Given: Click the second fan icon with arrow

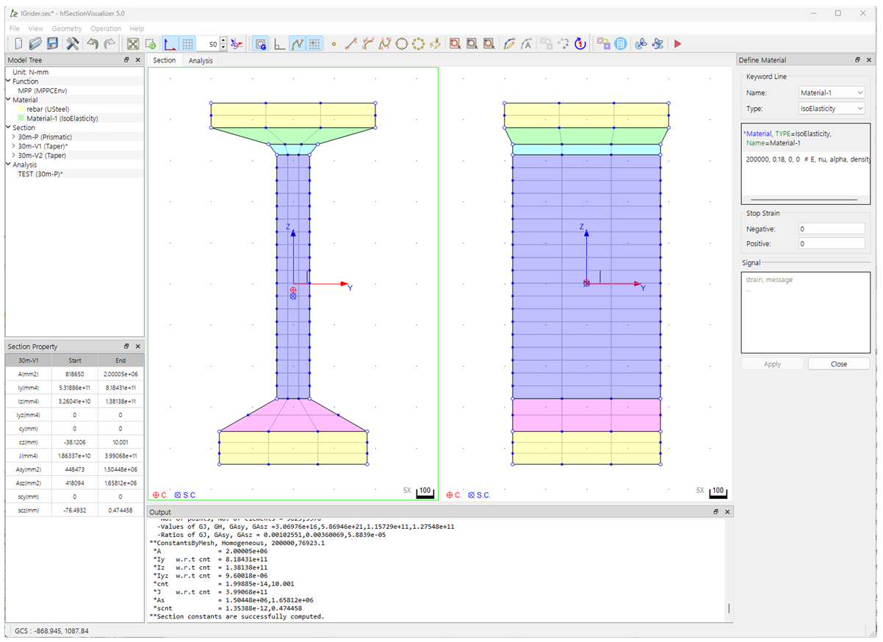Looking at the screenshot, I should coord(657,44).
